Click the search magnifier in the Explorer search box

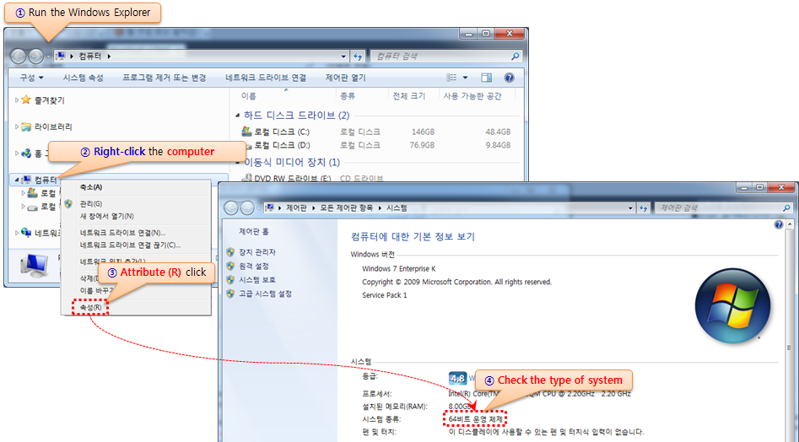pyautogui.click(x=516, y=57)
